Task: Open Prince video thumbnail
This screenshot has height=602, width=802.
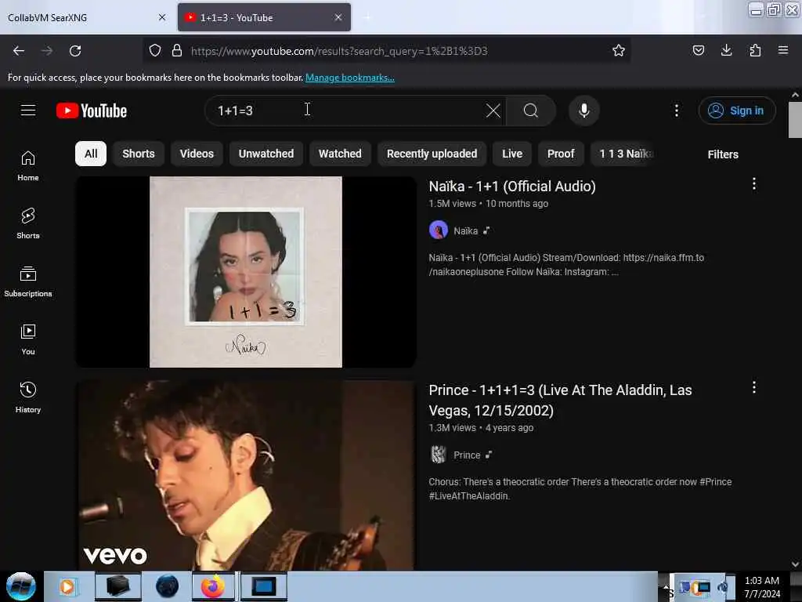Action: (x=246, y=476)
